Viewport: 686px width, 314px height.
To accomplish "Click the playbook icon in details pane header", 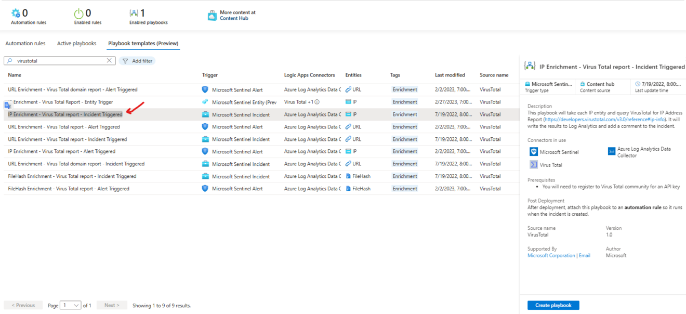I will pos(530,66).
